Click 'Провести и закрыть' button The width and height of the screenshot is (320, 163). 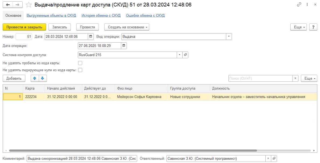24,27
